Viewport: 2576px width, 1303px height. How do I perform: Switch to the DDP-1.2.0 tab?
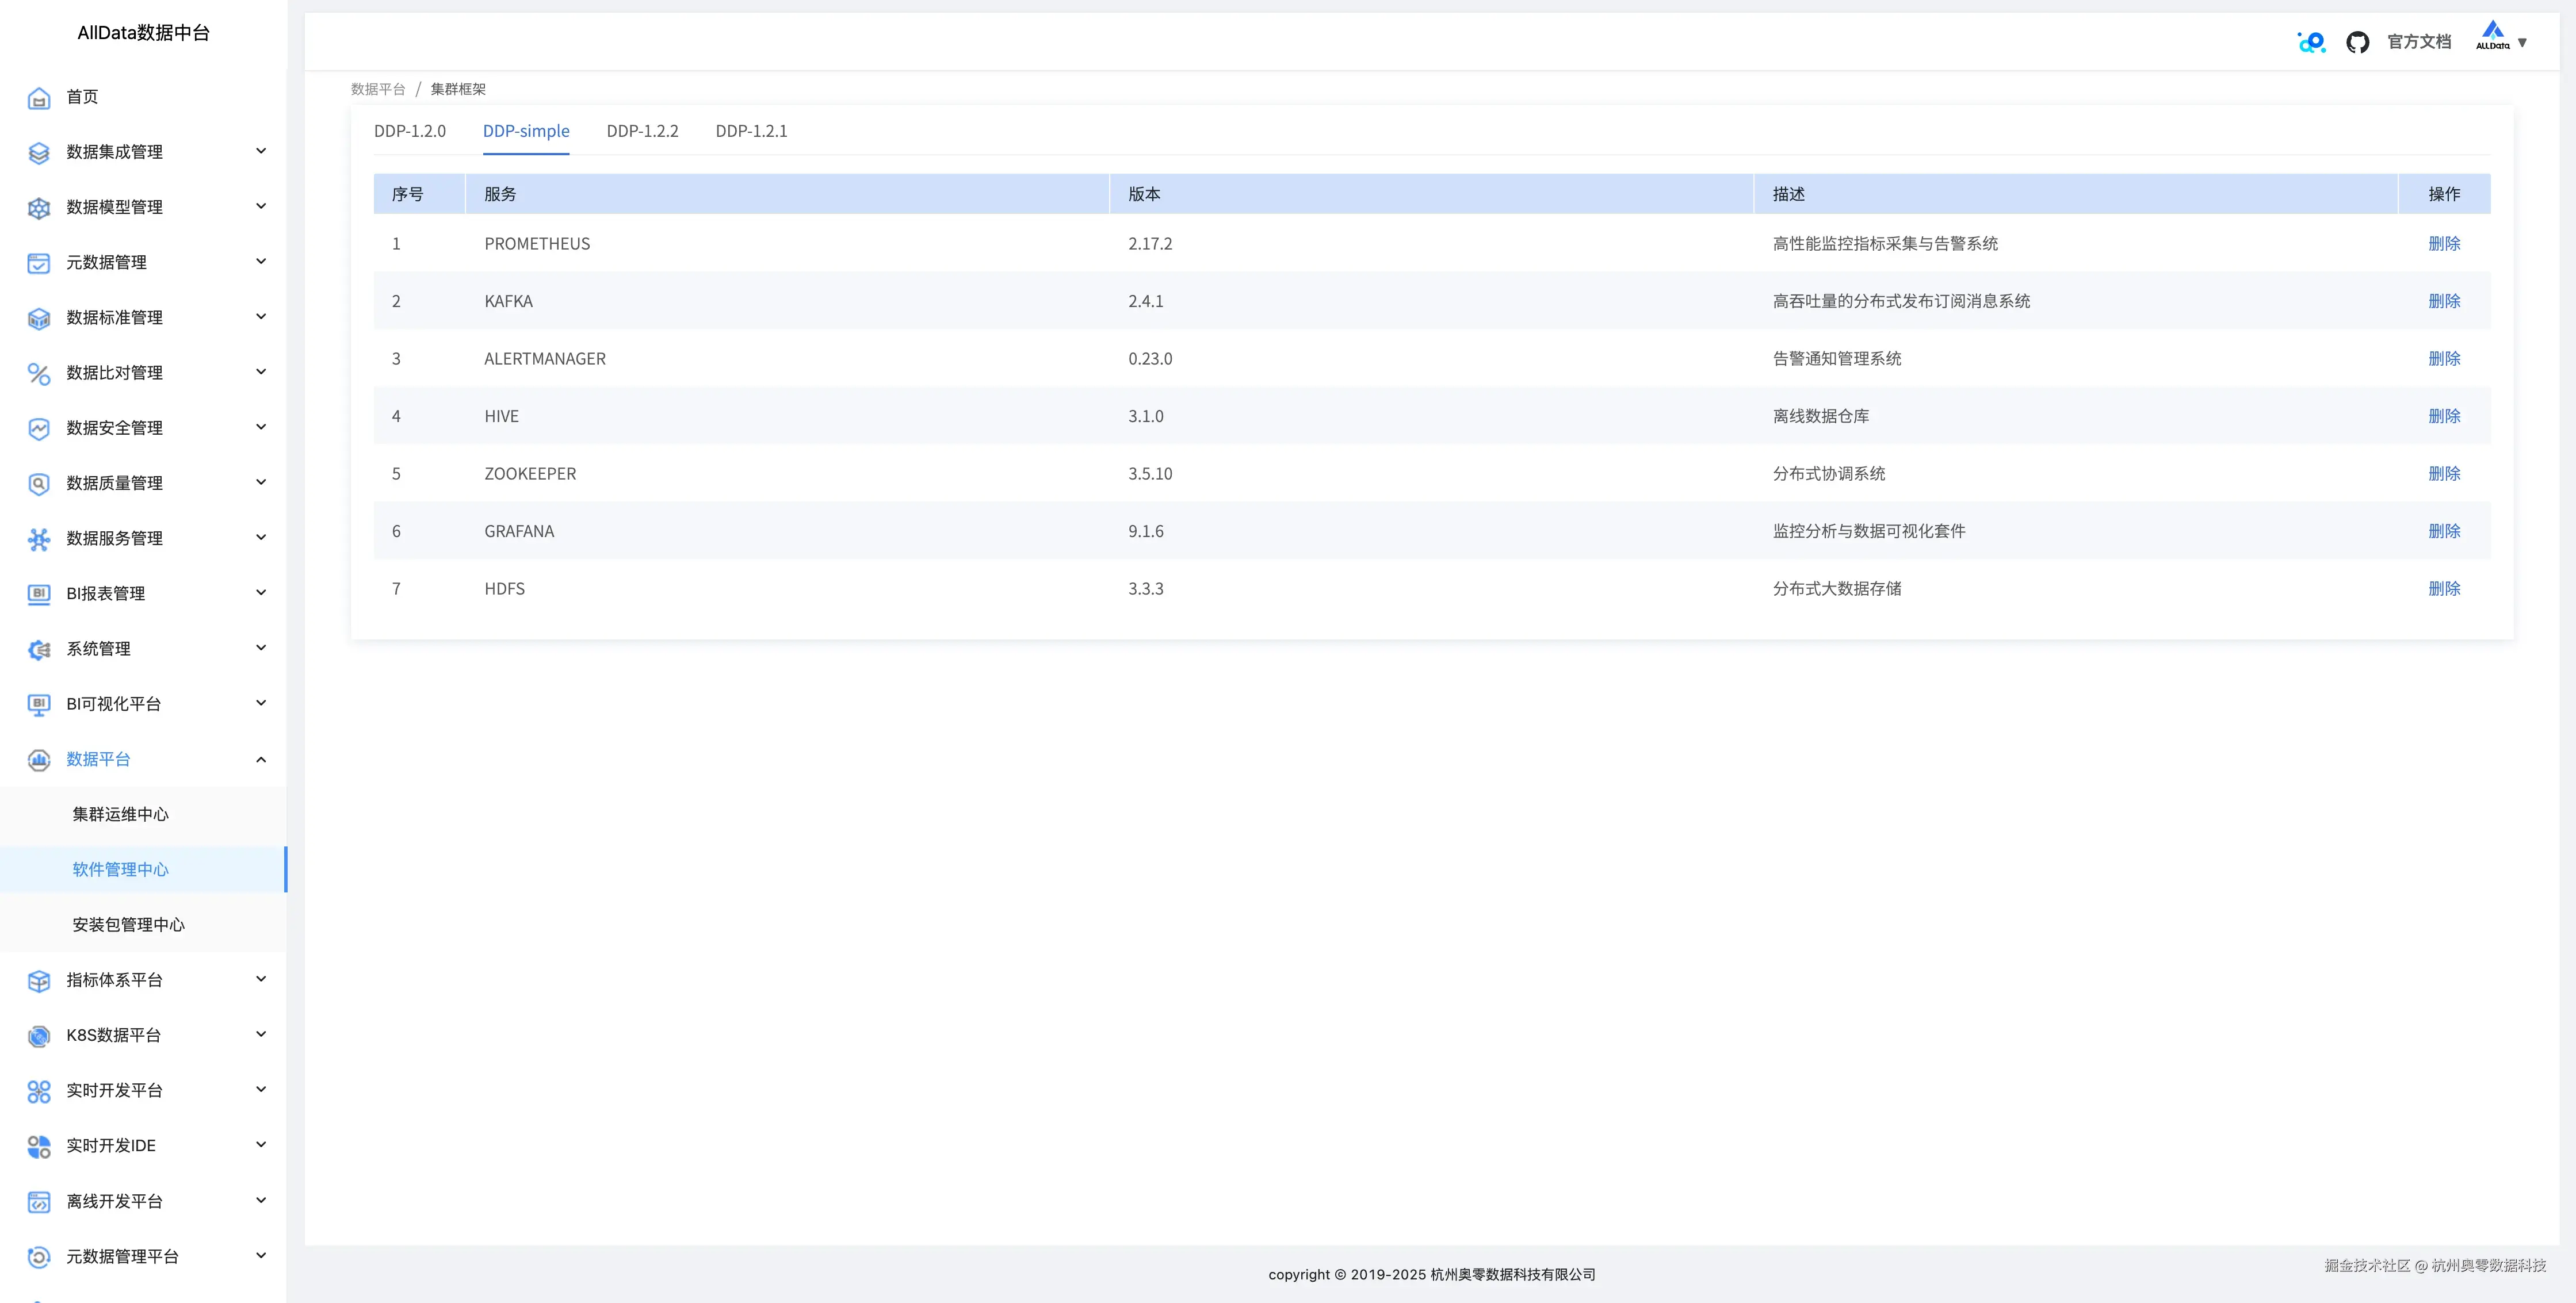click(x=410, y=131)
